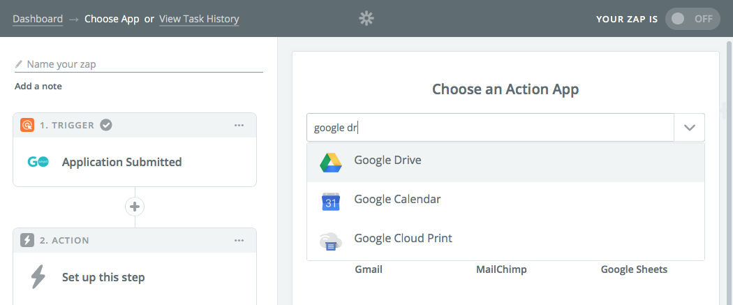Open the Application Submitted trigger step
The width and height of the screenshot is (733, 305).
click(x=135, y=162)
